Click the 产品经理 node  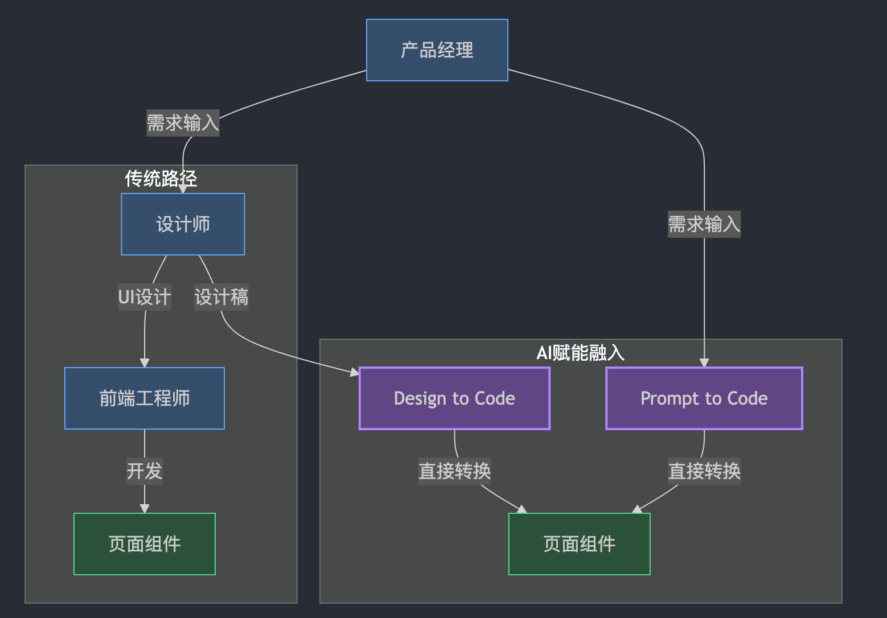pyautogui.click(x=437, y=50)
